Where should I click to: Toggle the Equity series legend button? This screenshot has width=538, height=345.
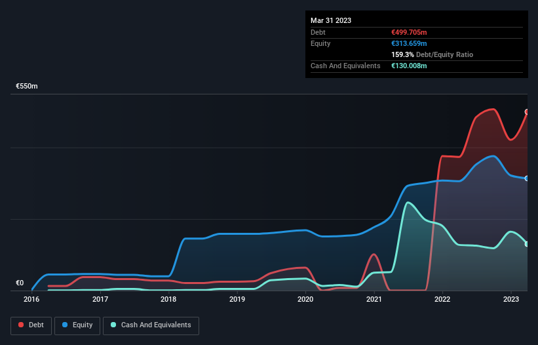pos(77,325)
